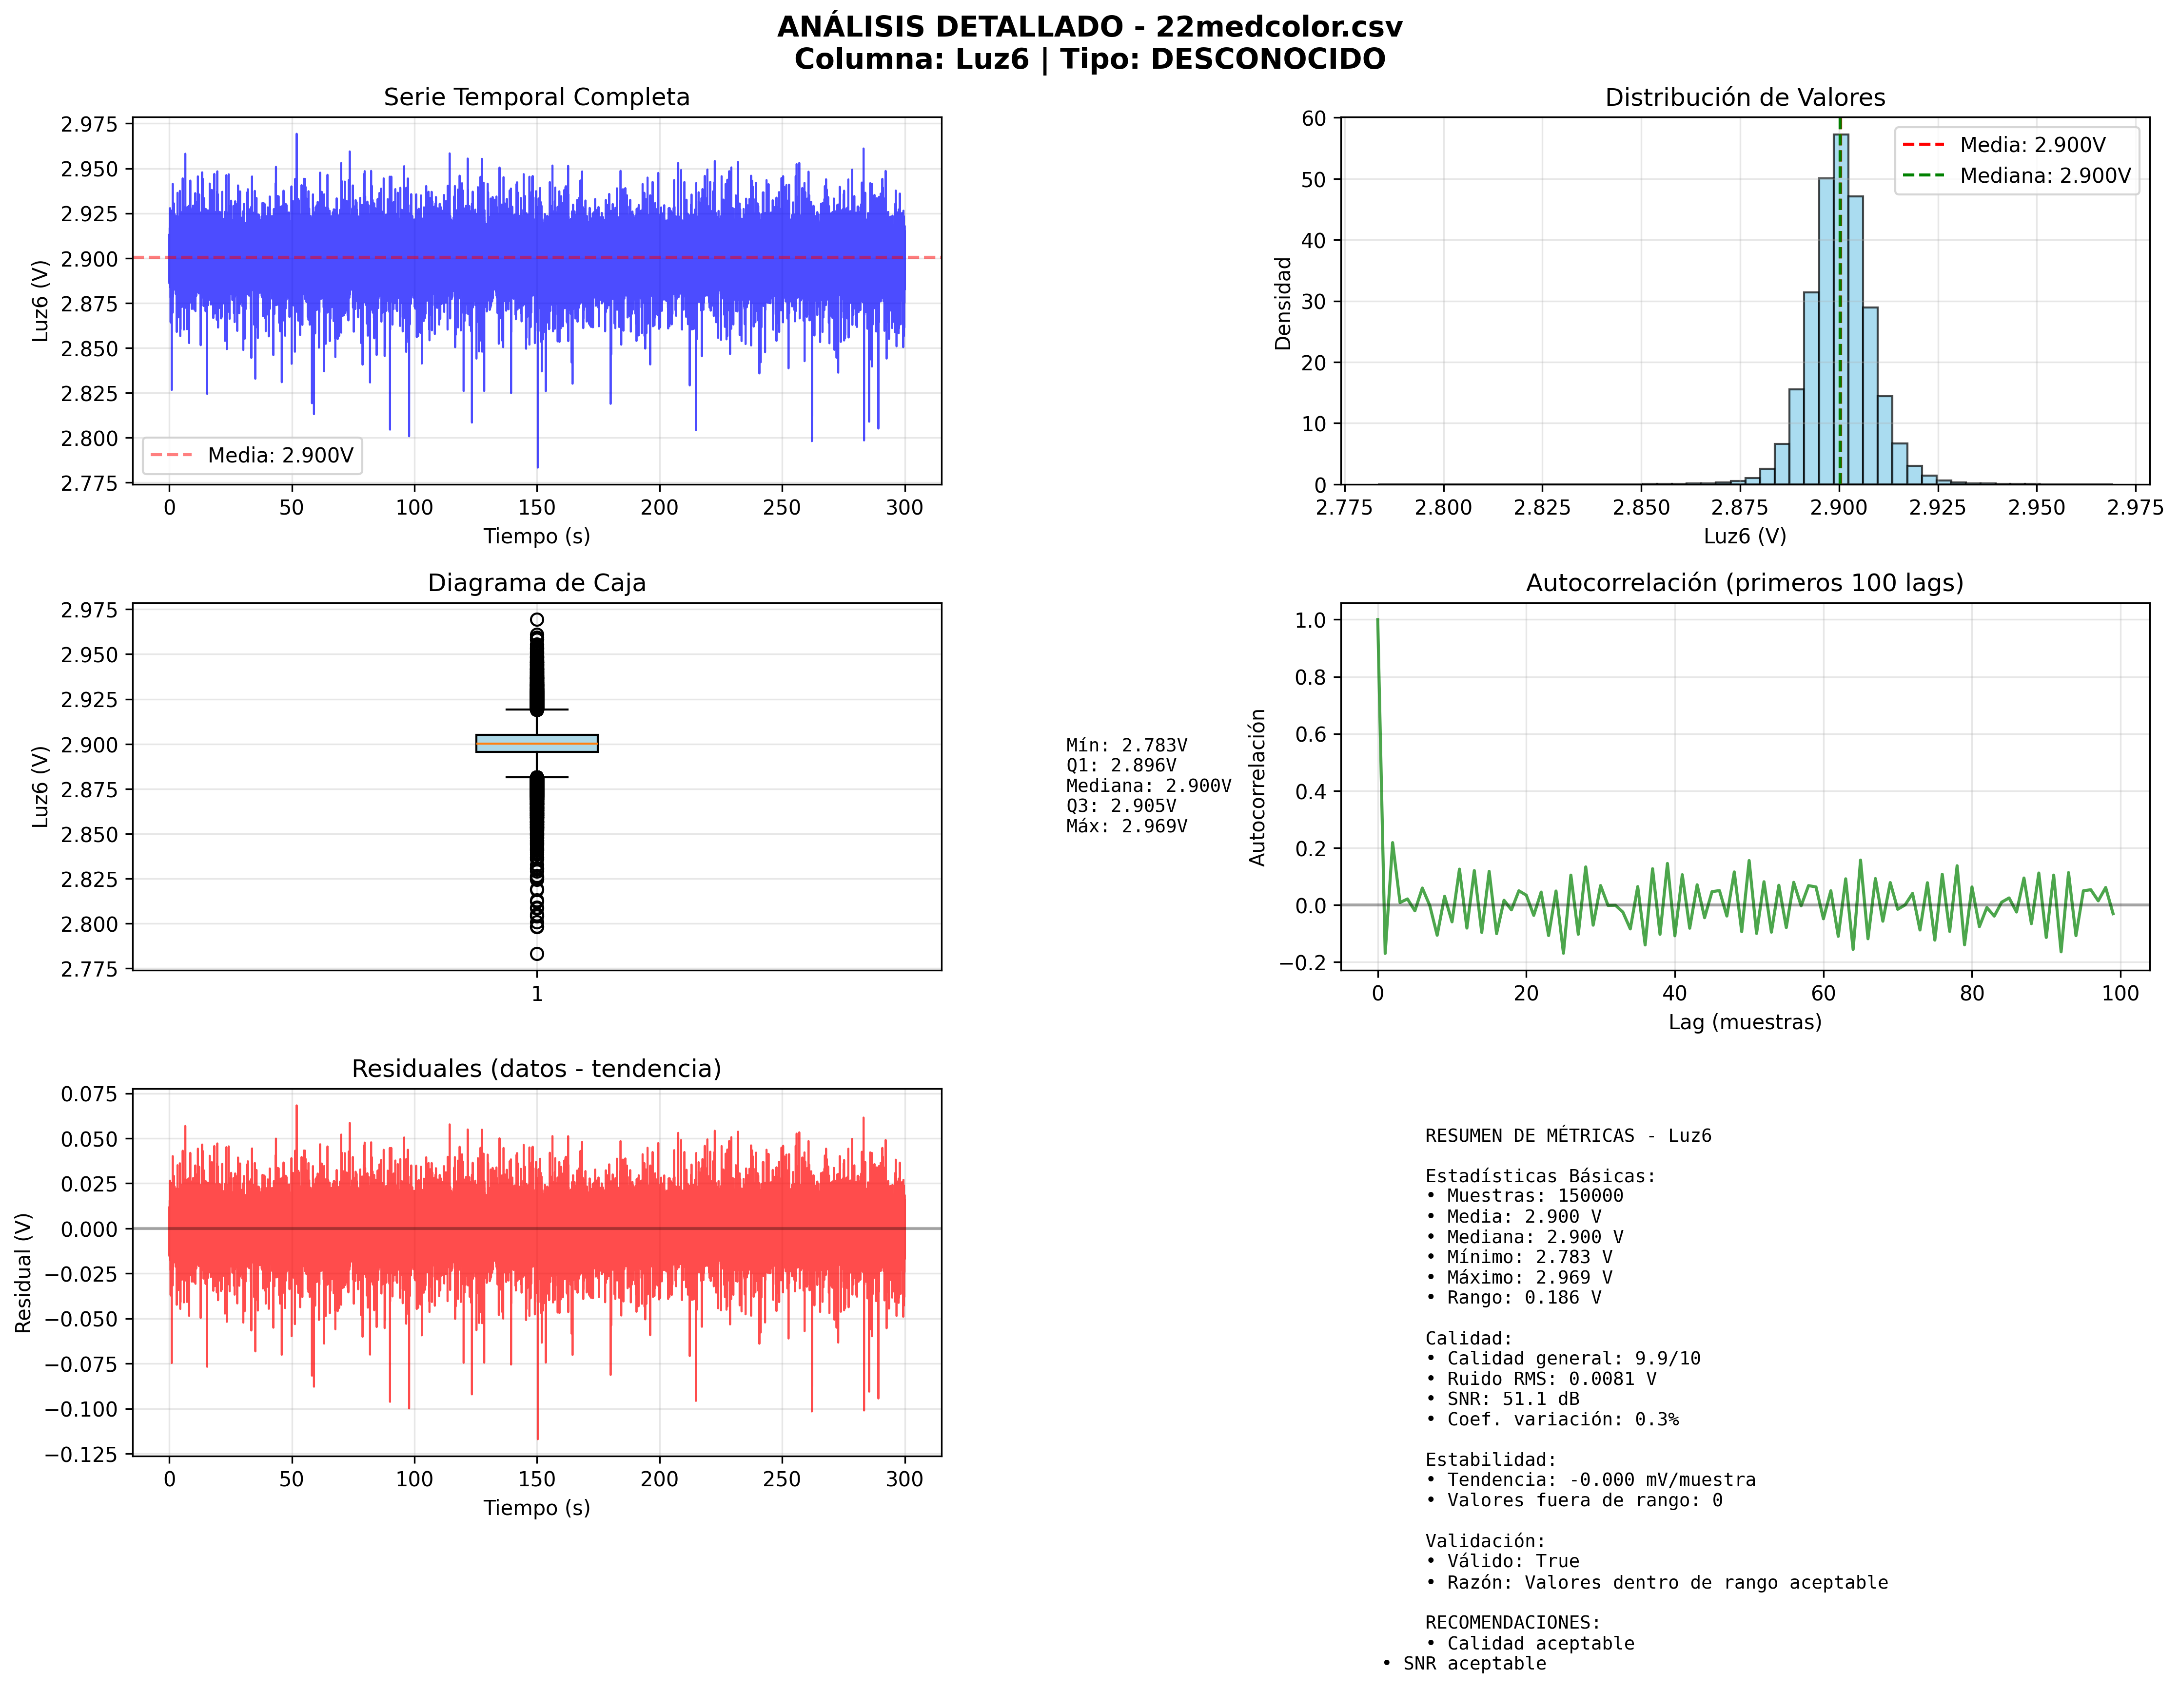The width and height of the screenshot is (2179, 1708).
Task: Click the Residuales plot title
Action: click(536, 1069)
